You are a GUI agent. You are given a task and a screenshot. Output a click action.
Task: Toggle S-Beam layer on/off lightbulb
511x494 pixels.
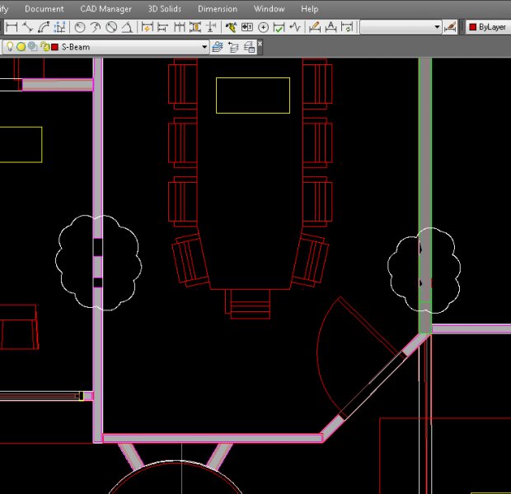(10, 47)
